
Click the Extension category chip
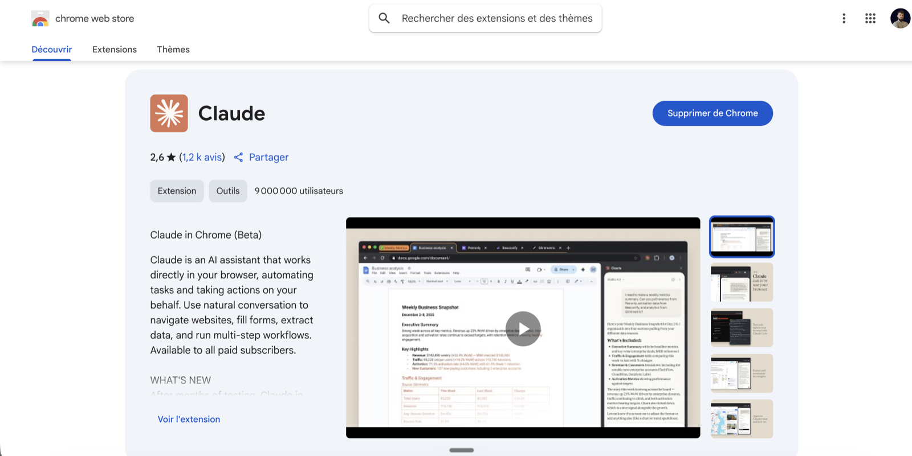(177, 191)
